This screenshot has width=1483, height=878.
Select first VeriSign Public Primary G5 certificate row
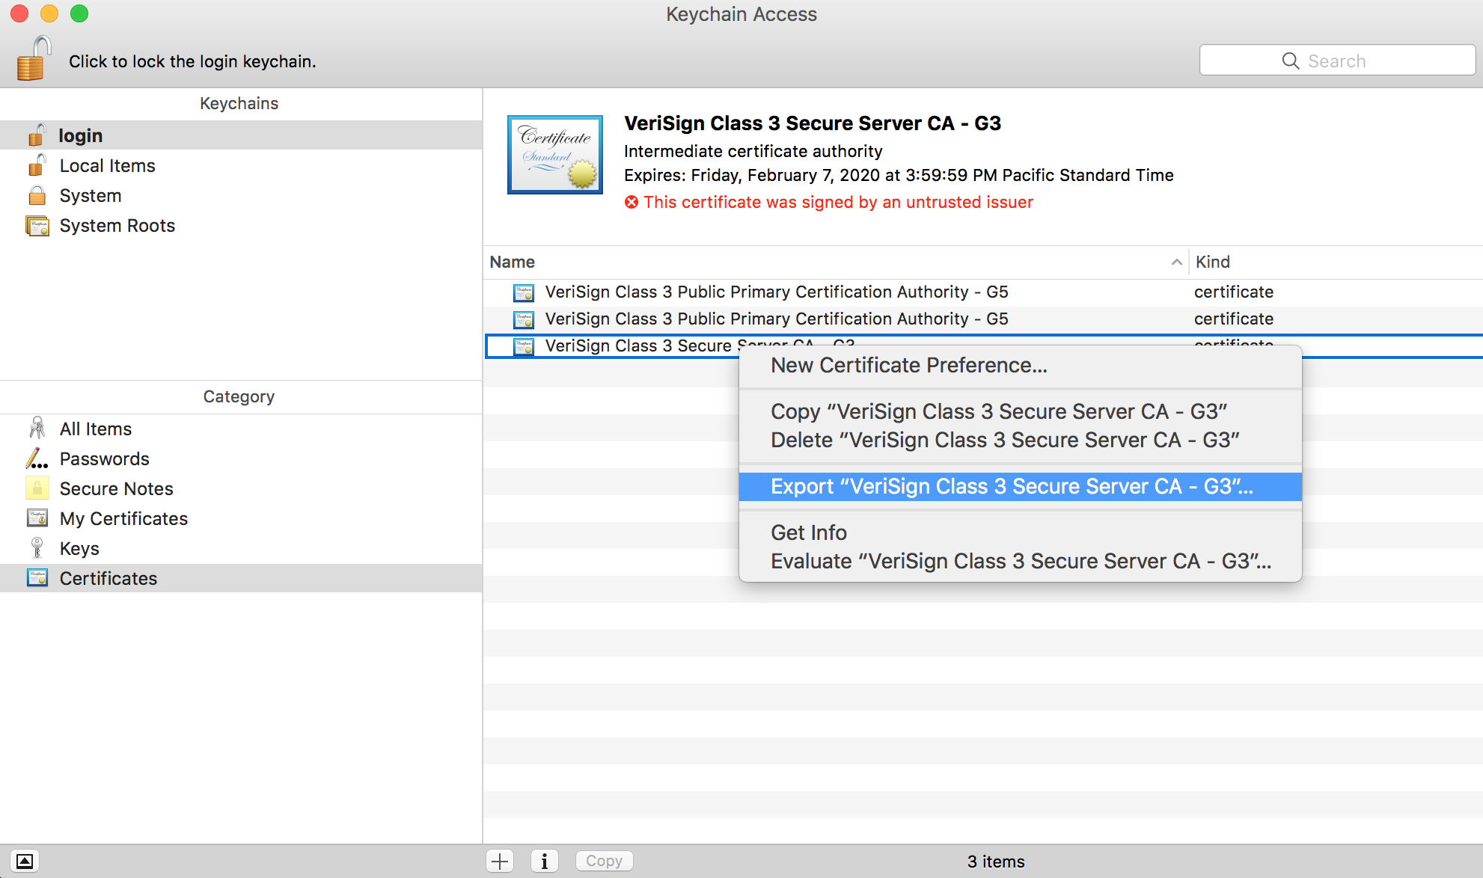984,292
